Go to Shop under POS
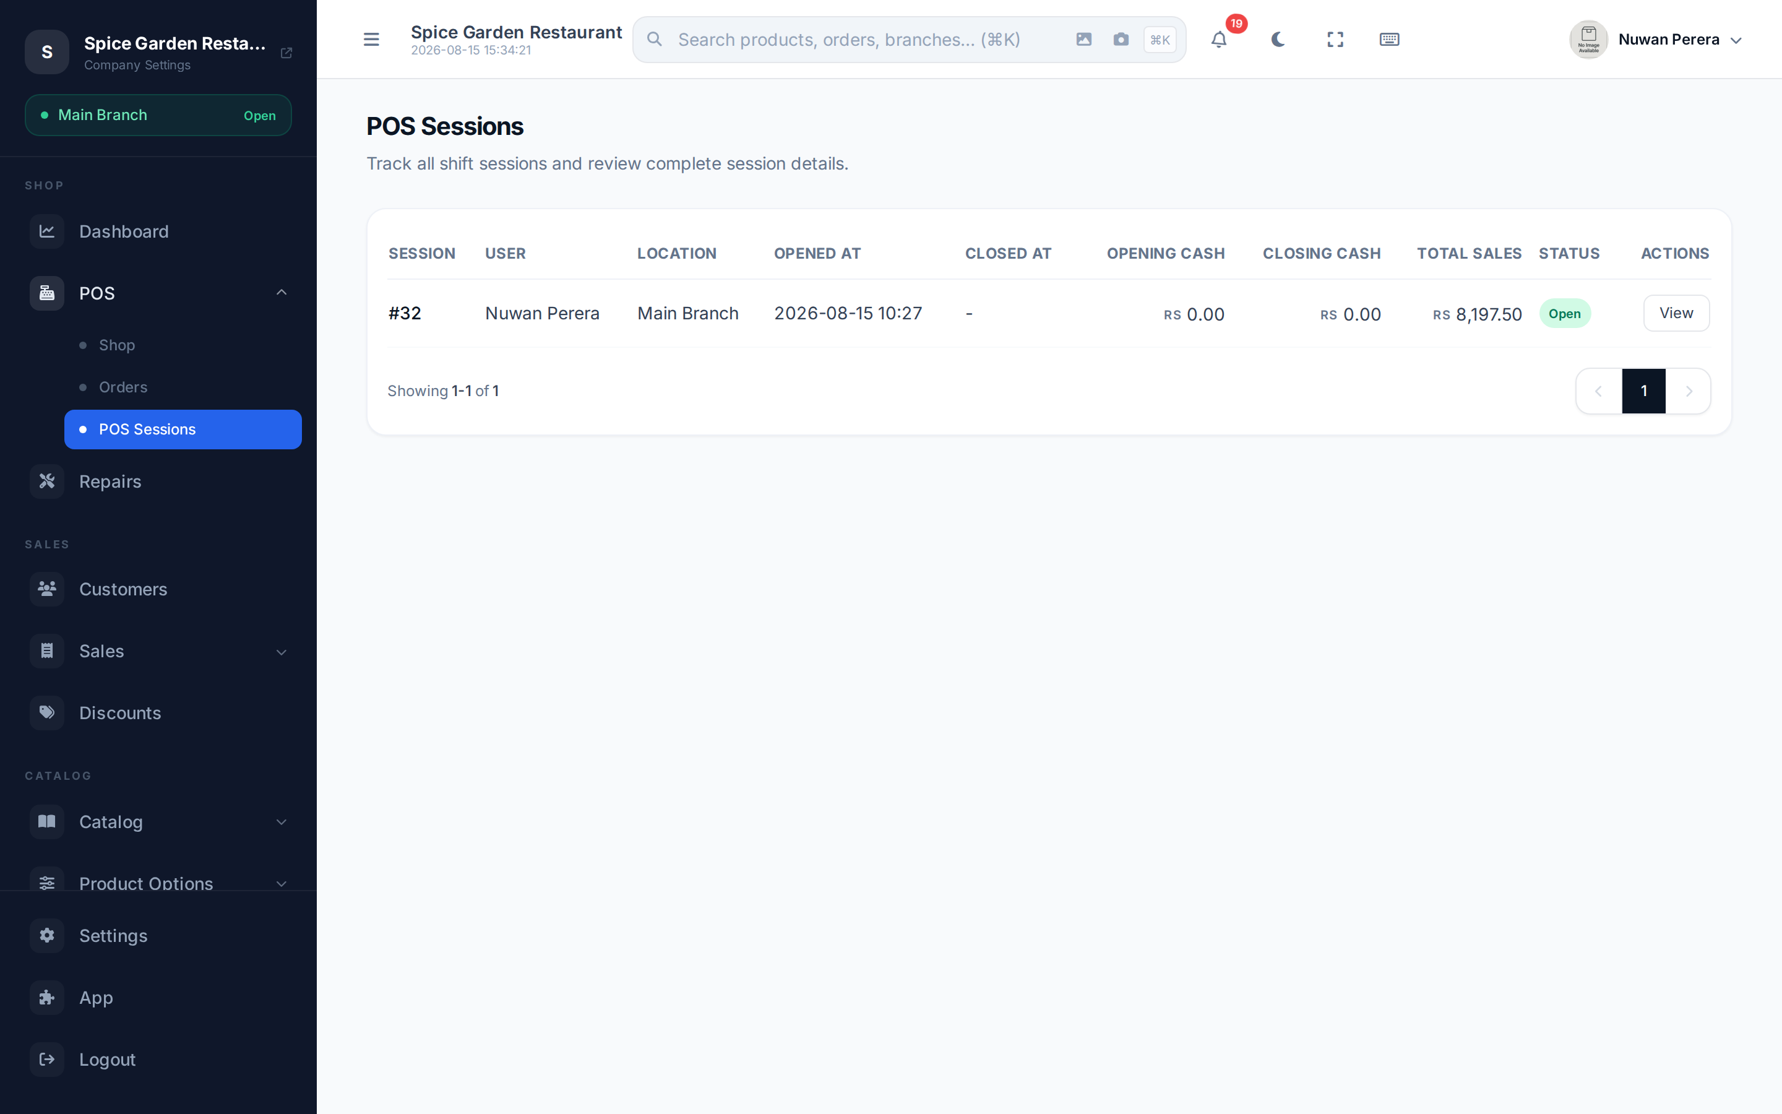Image resolution: width=1782 pixels, height=1114 pixels. click(x=183, y=345)
